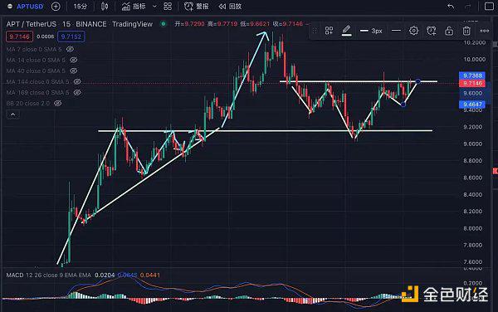Toggle visibility of MA 7 indicator
The image size is (498, 312).
(x=70, y=49)
